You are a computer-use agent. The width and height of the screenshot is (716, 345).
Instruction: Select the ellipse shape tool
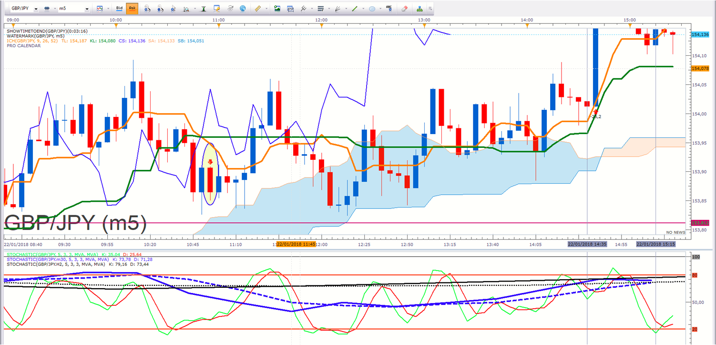(x=372, y=9)
